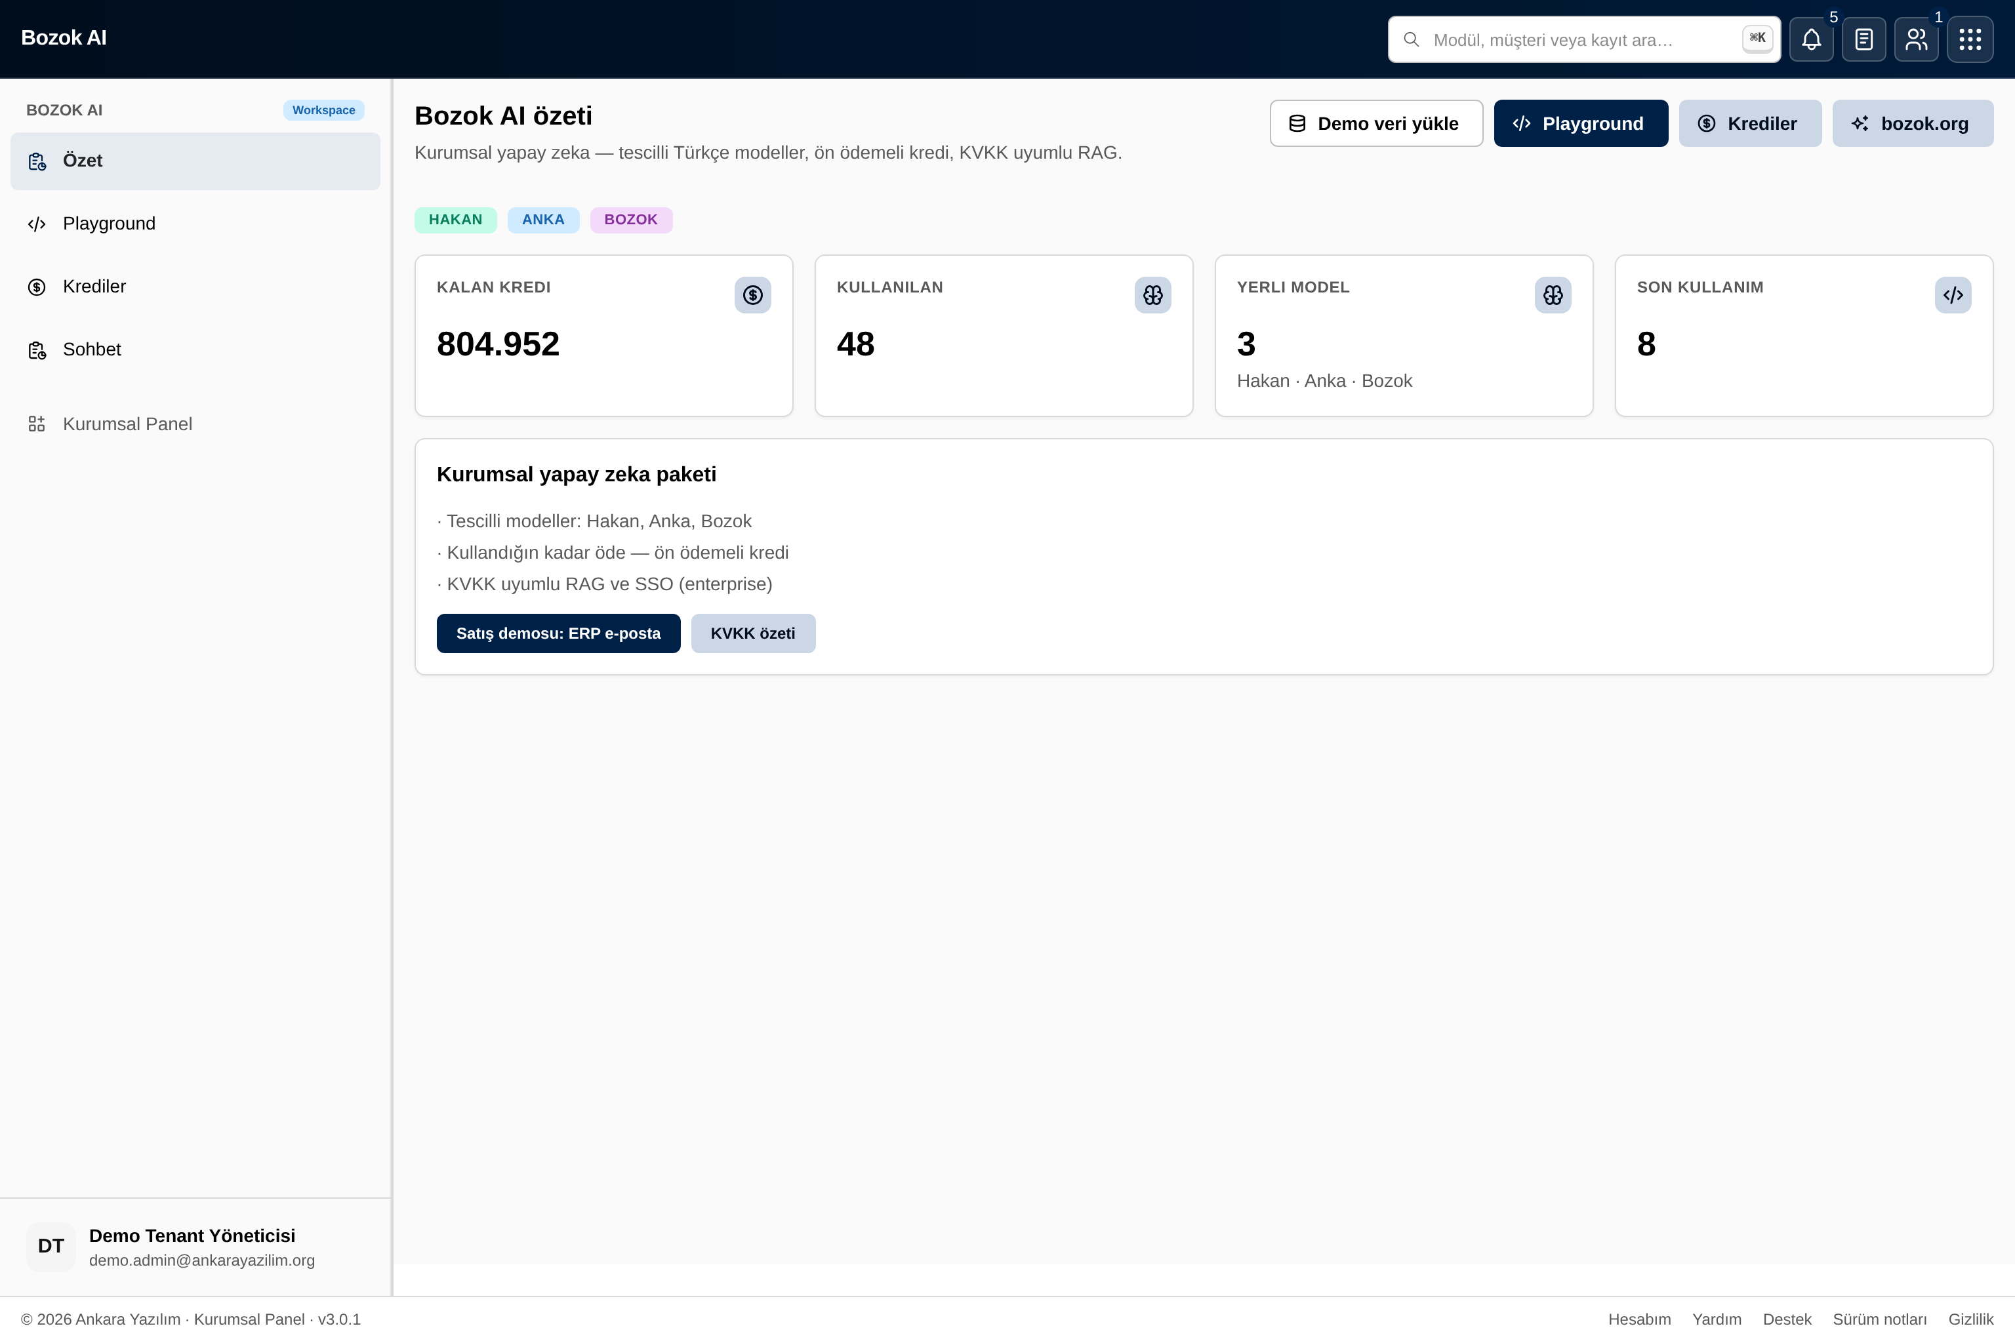2015x1343 pixels.
Task: Click the Özet sidebar clipboard icon
Action: click(x=37, y=161)
